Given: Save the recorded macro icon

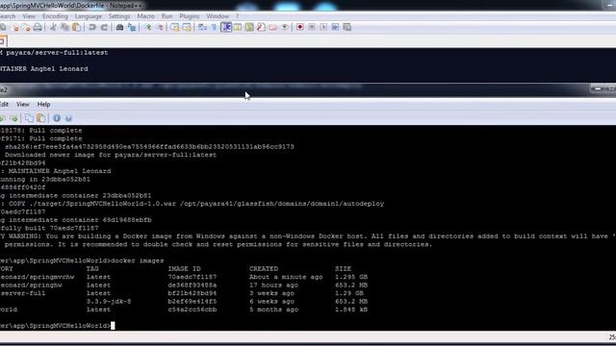Looking at the screenshot, I should tap(346, 27).
